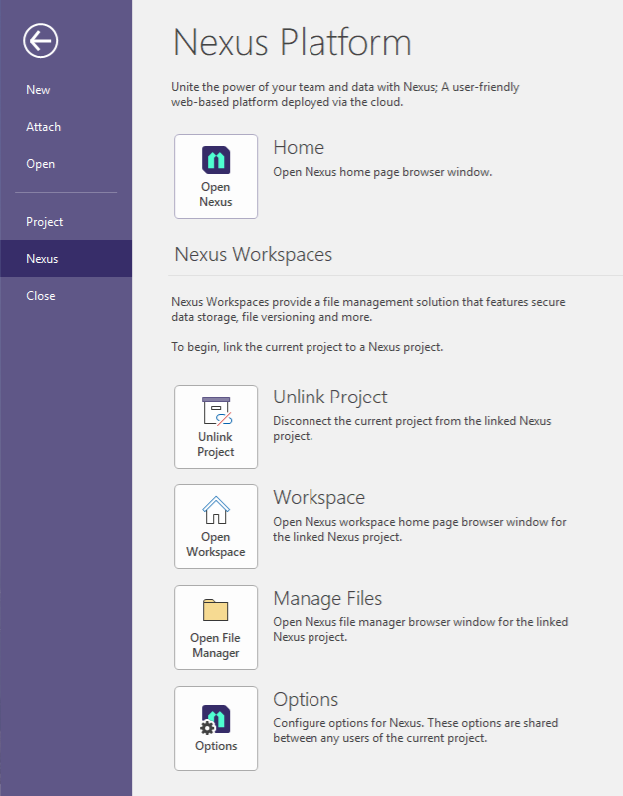623x796 pixels.
Task: Select Attach in the sidebar
Action: point(66,127)
